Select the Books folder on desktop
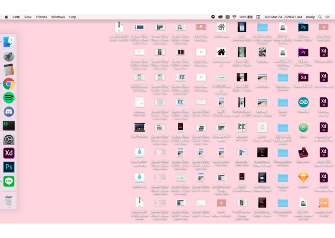 [x=282, y=103]
